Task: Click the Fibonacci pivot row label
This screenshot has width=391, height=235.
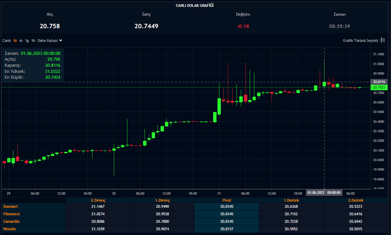Action: [11, 214]
